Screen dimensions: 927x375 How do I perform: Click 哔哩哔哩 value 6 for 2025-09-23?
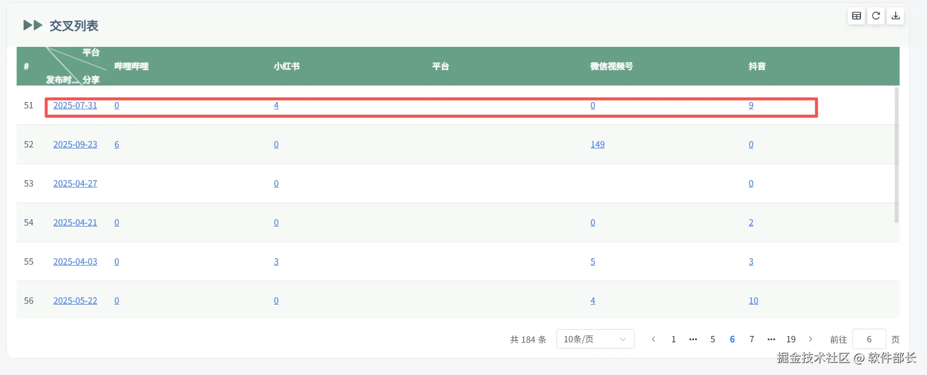[x=117, y=145]
